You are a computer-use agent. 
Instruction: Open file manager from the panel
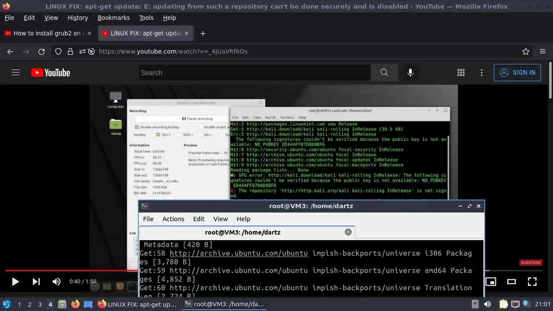[62, 304]
